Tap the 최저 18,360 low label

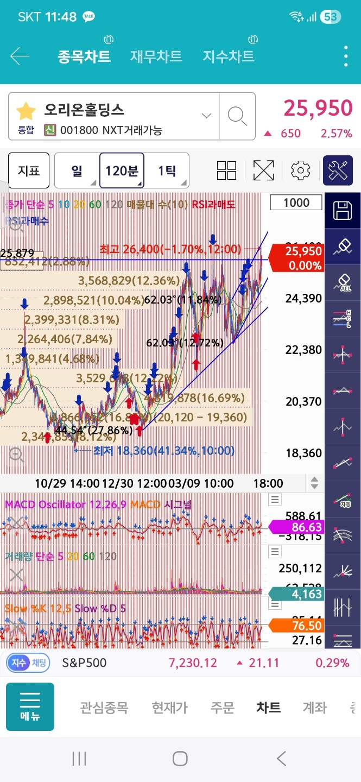pos(164,450)
